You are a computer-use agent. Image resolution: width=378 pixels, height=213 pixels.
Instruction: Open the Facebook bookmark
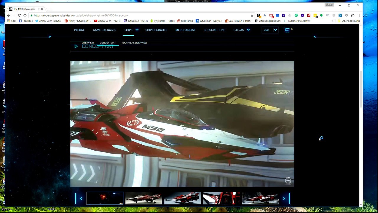26,21
